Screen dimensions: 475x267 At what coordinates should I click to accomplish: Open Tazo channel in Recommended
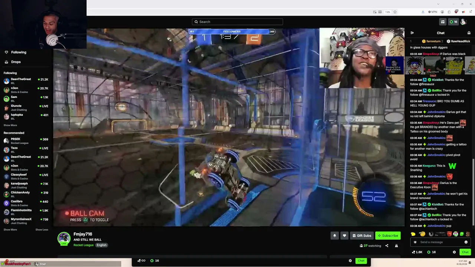pos(26,149)
